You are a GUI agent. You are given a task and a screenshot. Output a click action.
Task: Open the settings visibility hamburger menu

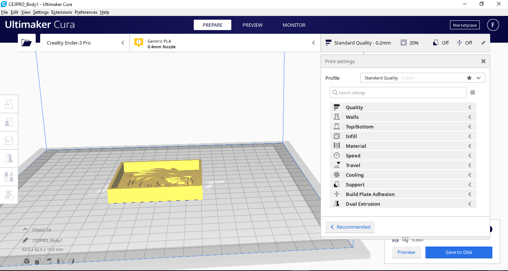473,92
